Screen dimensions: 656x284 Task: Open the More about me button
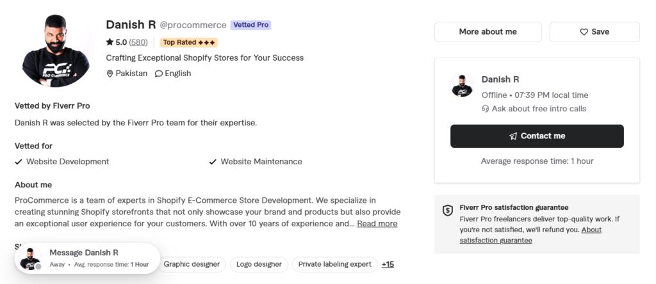tap(488, 32)
